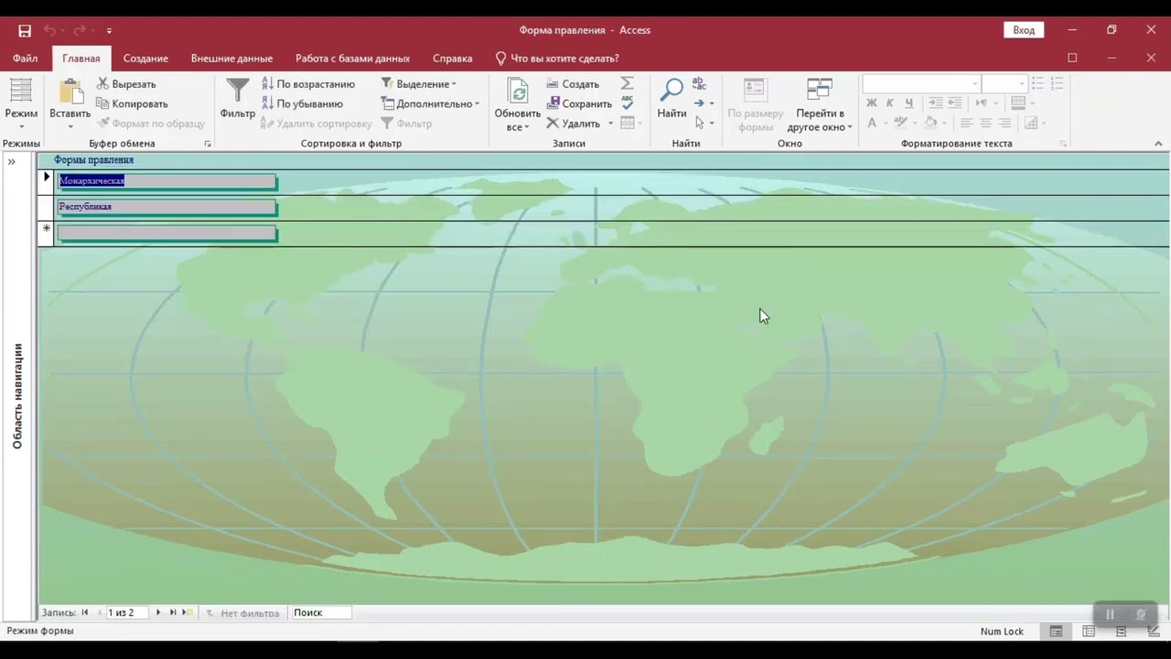Switch to Form view status bar icon
Image resolution: width=1171 pixels, height=659 pixels.
tap(1056, 632)
